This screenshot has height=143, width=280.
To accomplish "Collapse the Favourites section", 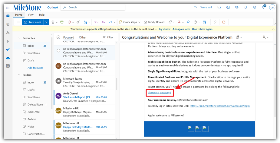I will (x=19, y=38).
